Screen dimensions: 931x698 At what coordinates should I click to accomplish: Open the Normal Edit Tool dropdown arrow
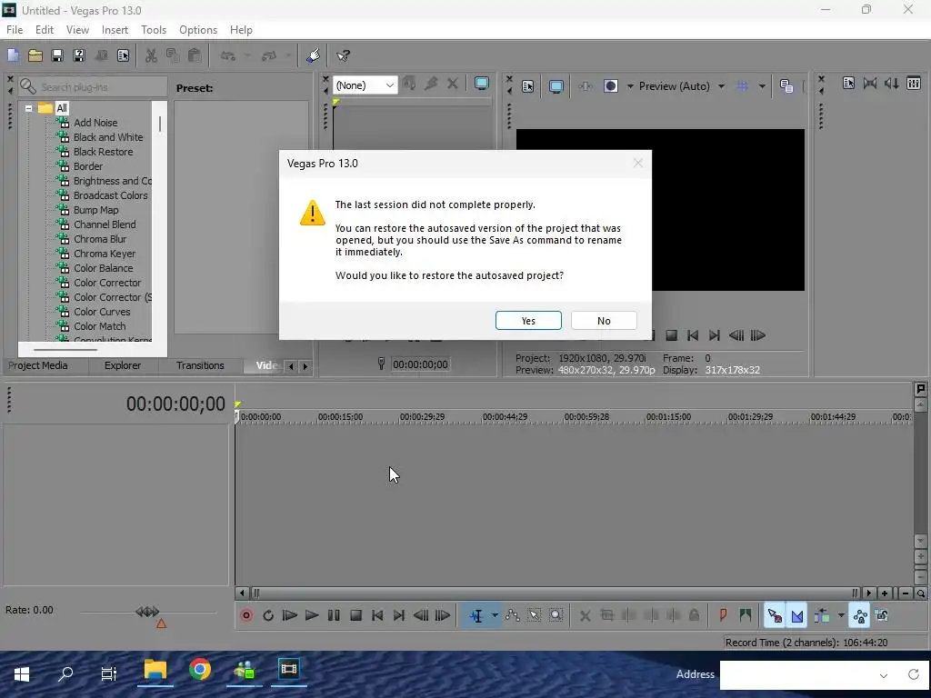tap(495, 615)
